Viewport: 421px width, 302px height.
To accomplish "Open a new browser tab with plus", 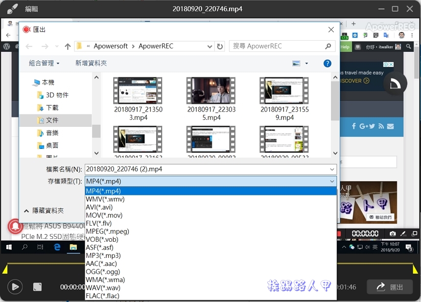I will 353,24.
